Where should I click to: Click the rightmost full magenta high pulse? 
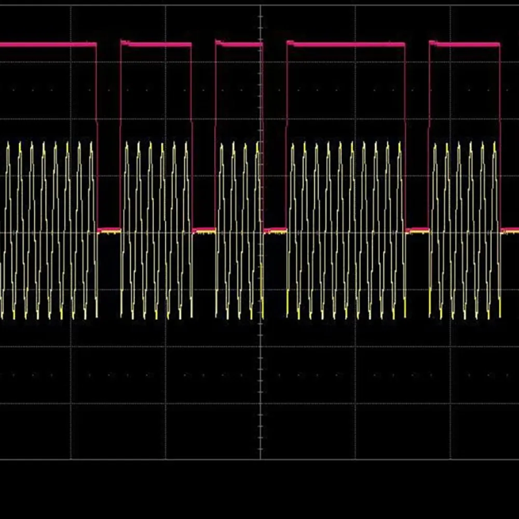465,45
